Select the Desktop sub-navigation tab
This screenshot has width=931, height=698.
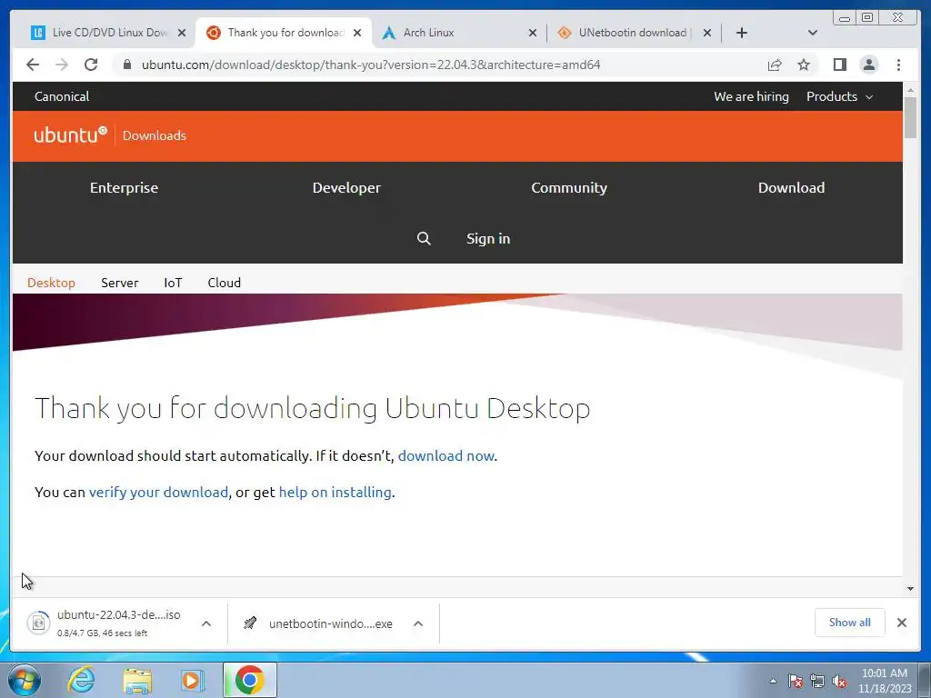(51, 283)
